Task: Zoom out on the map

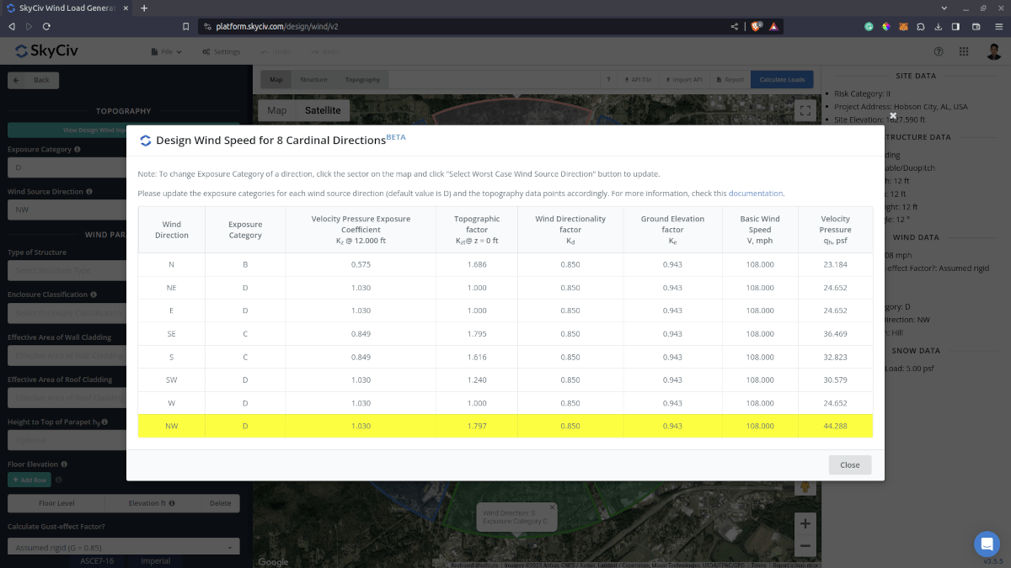Action: click(x=805, y=545)
